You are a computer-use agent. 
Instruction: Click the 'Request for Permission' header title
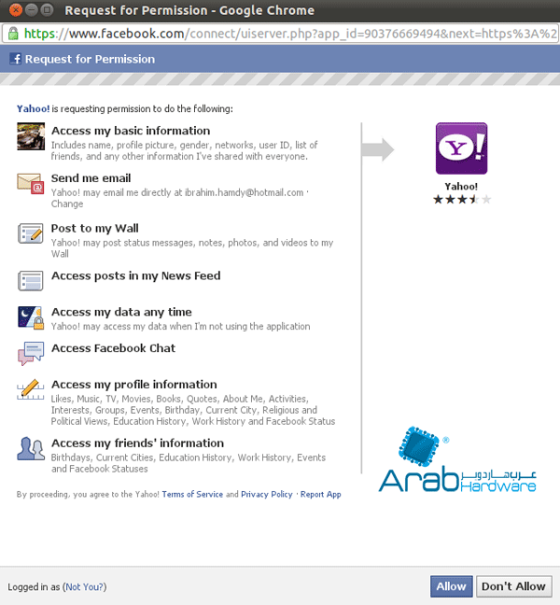90,59
